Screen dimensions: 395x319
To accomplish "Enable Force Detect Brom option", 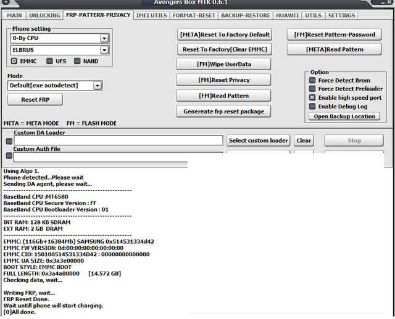I will pos(312,80).
